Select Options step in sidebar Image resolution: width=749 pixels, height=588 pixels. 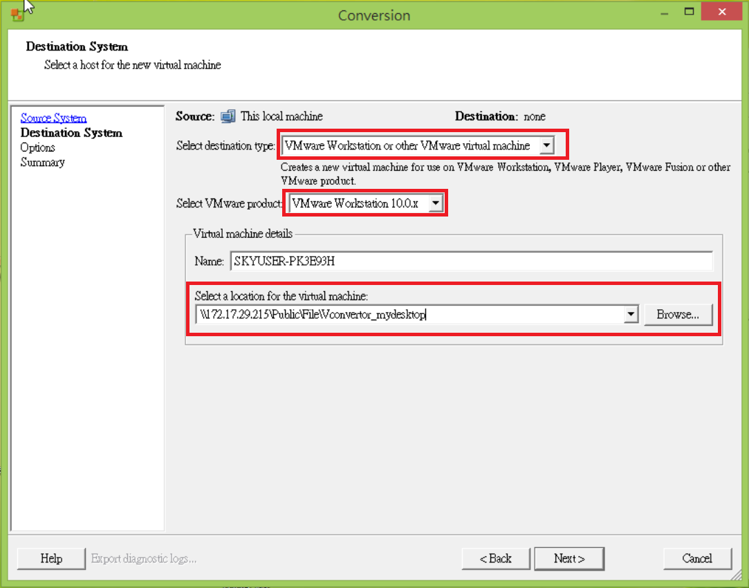pos(38,147)
